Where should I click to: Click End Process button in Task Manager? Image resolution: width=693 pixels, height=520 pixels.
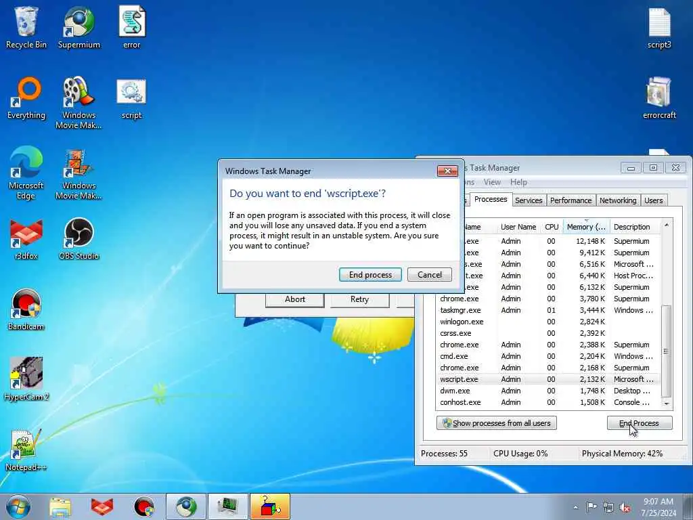(x=640, y=423)
